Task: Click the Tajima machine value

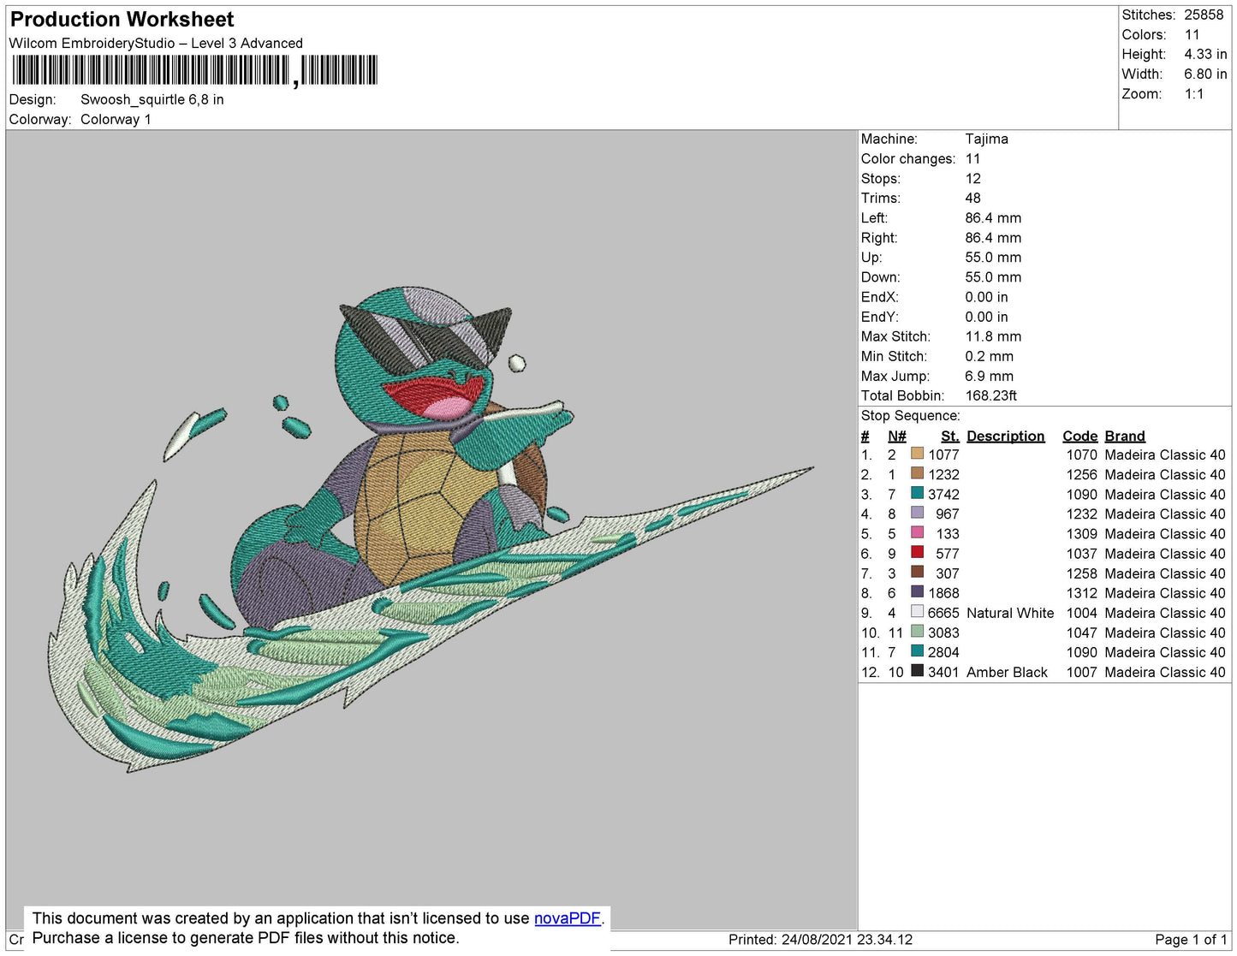Action: point(986,139)
